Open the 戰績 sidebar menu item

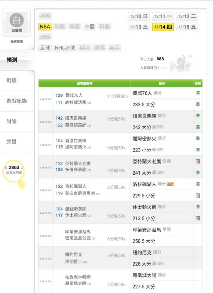pos(17,81)
